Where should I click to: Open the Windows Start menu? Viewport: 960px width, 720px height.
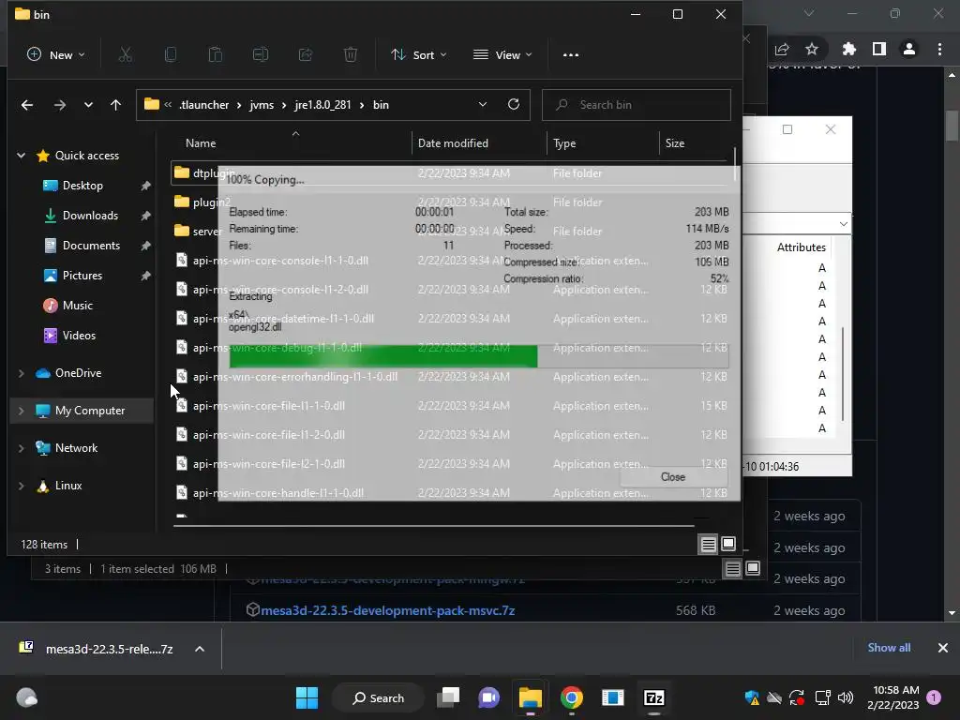(307, 697)
